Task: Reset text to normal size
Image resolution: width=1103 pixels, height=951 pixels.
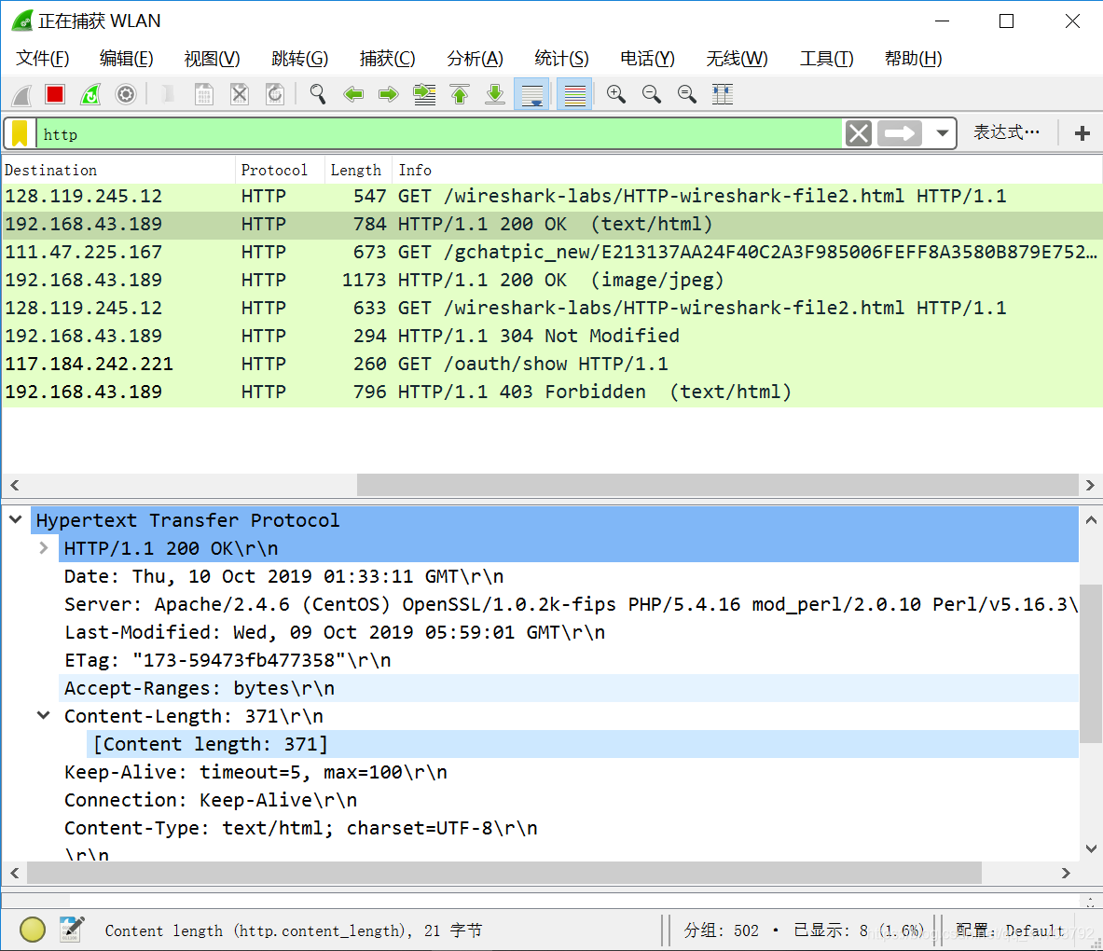Action: click(x=686, y=94)
